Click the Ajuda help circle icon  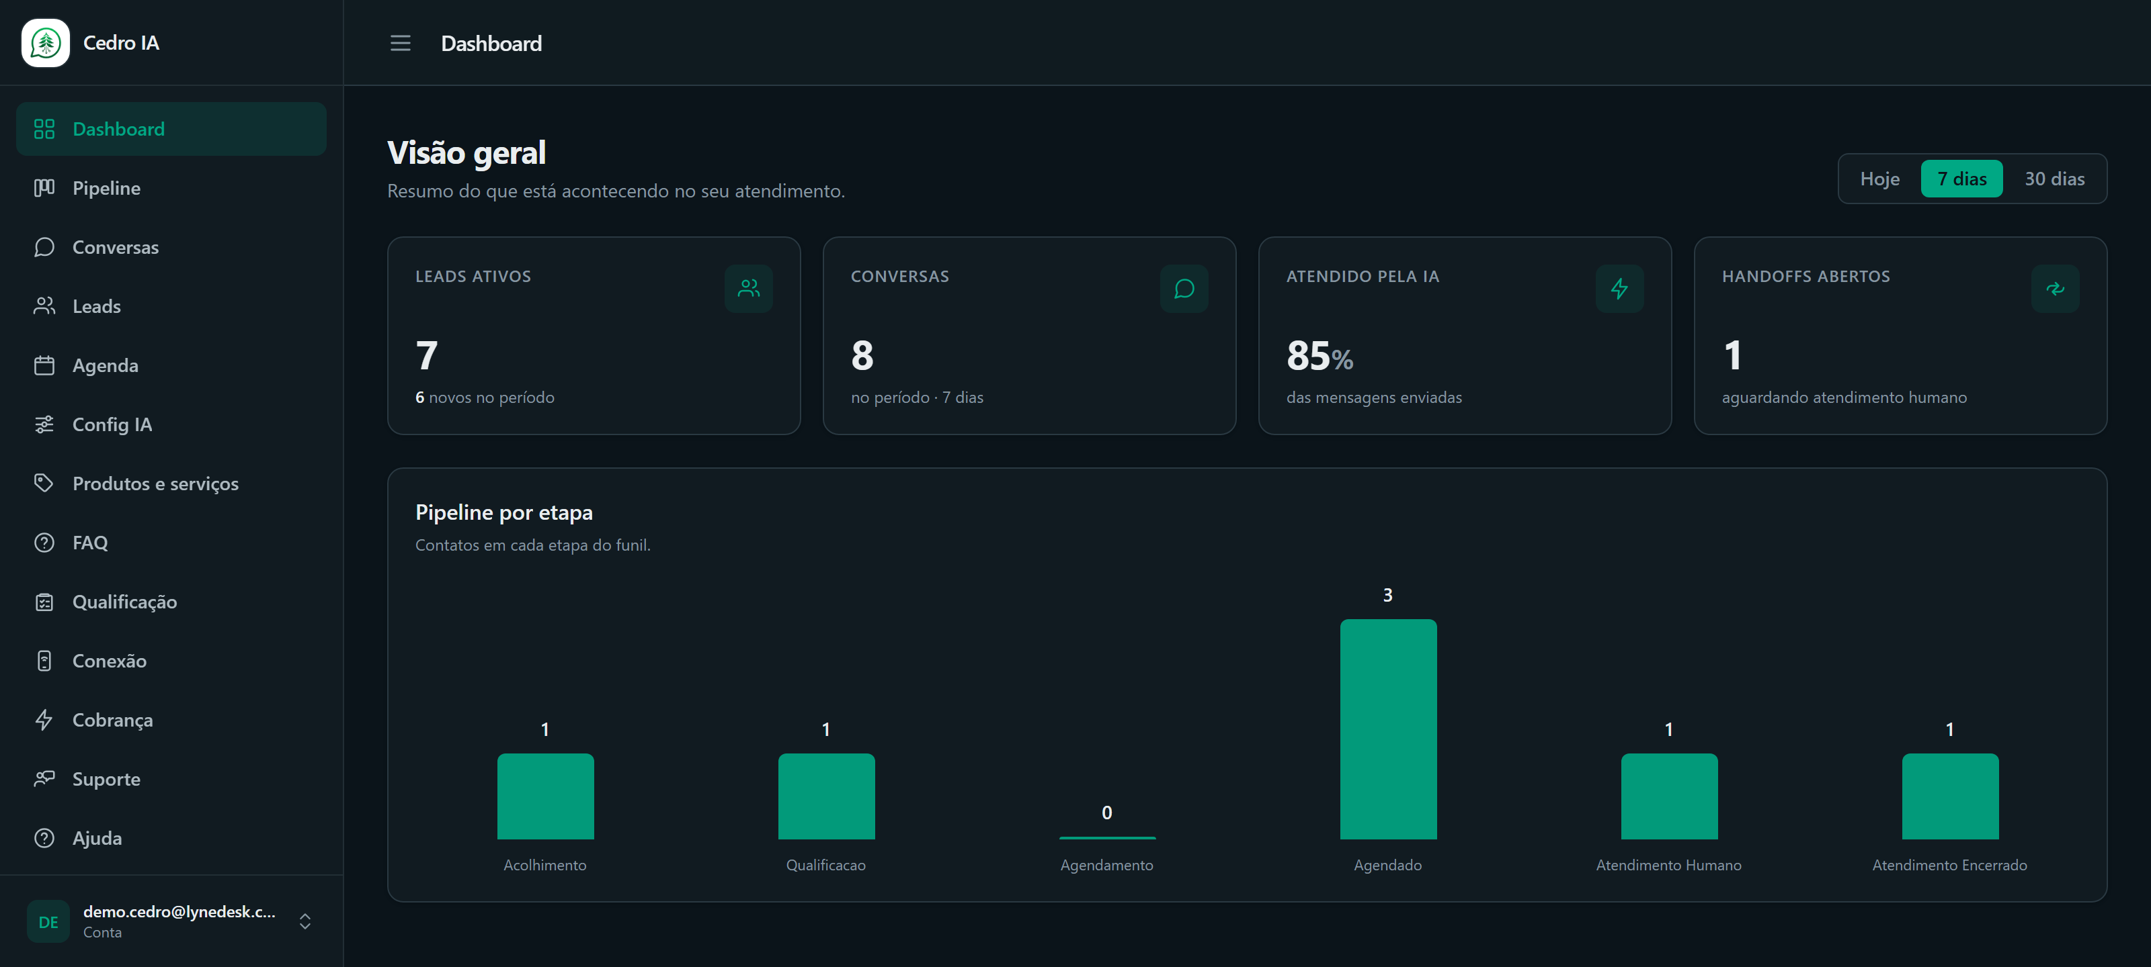pos(44,837)
